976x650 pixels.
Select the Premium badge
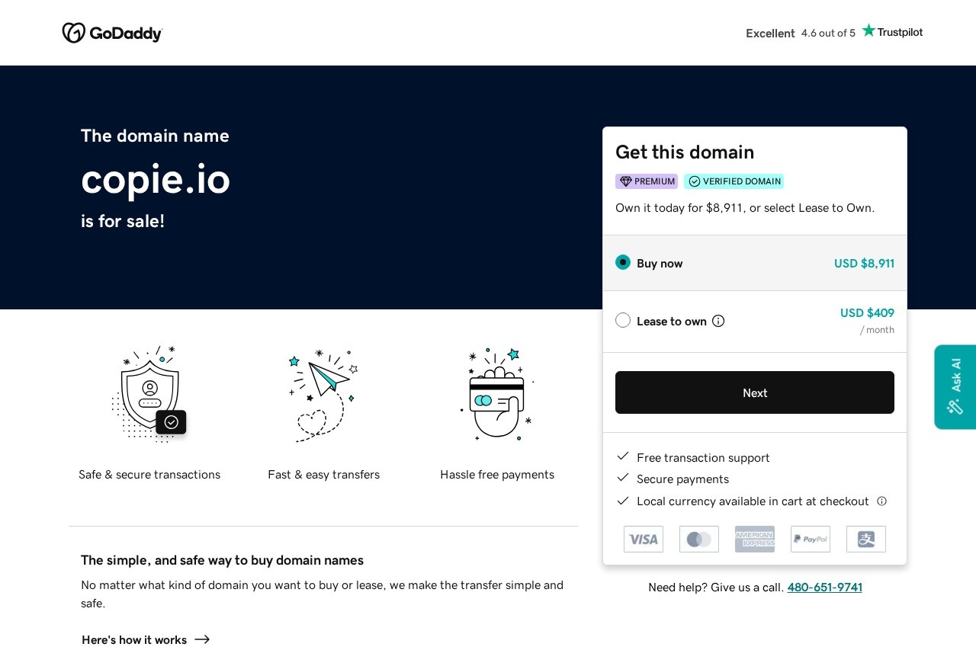(646, 181)
